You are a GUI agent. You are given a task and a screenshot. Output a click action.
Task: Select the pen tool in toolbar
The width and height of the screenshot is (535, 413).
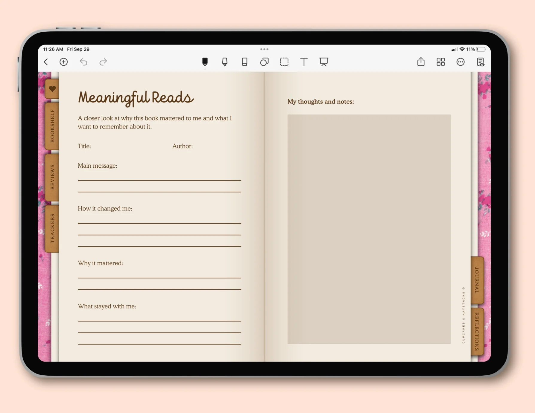tap(205, 62)
